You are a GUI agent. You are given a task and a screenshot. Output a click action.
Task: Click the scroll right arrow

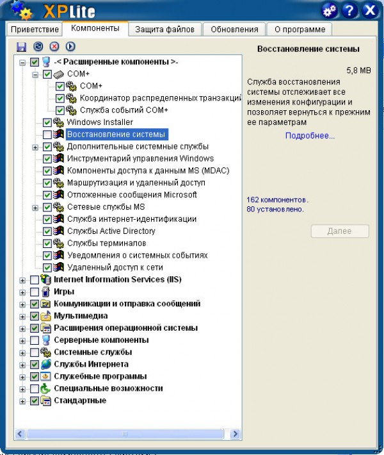tap(236, 434)
